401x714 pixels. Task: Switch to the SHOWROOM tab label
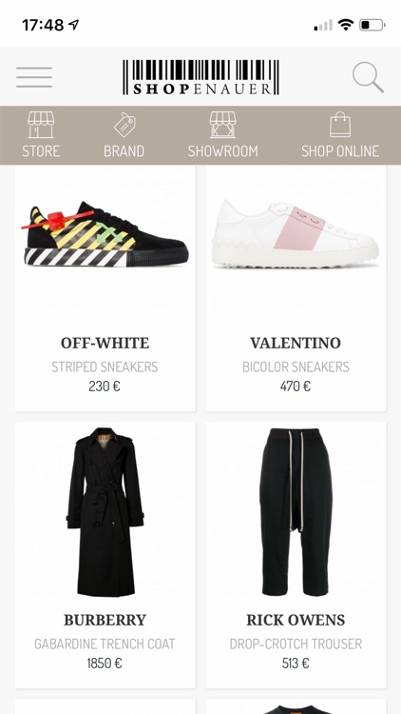tap(222, 151)
